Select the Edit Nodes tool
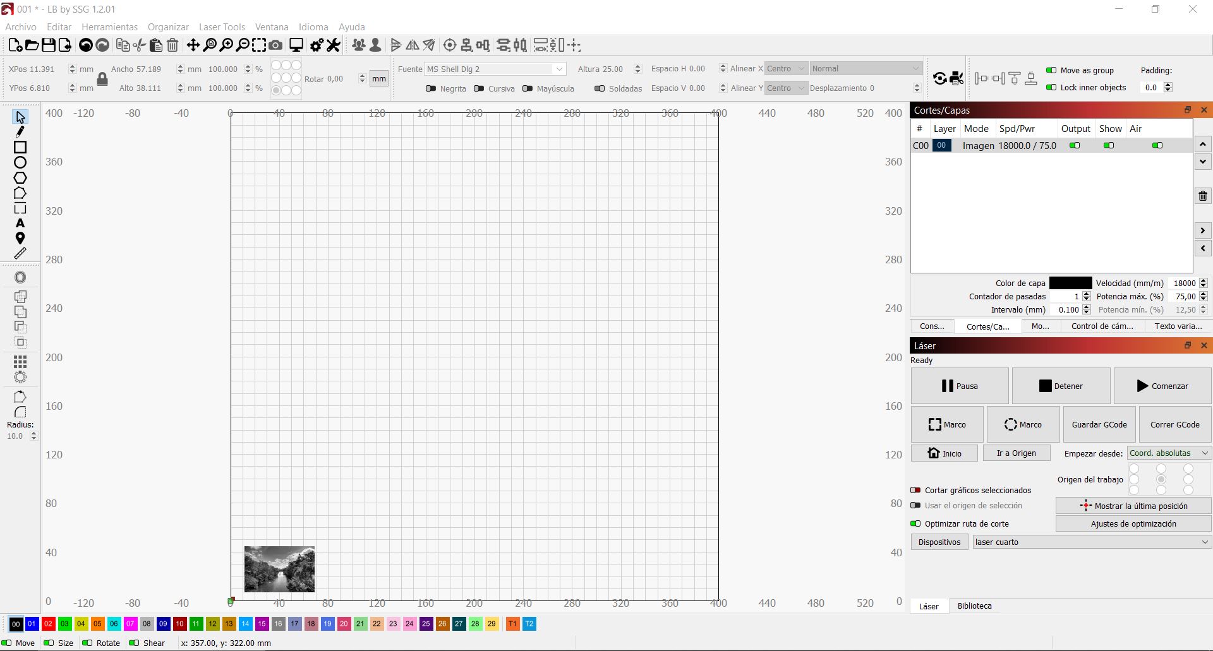 point(20,132)
